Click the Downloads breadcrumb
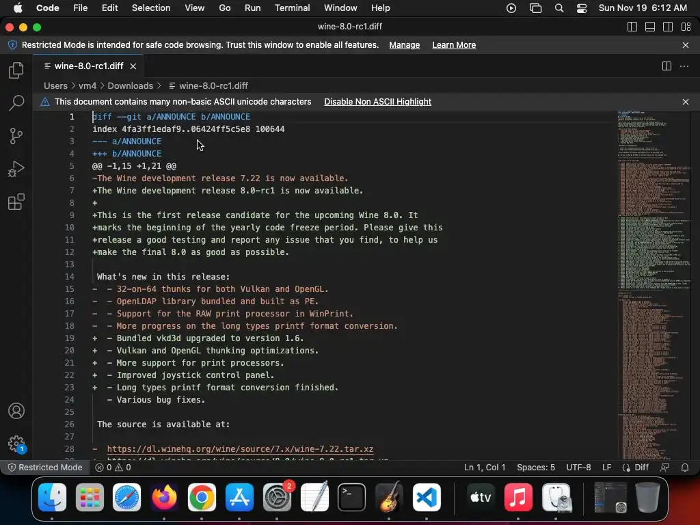Screen dimensions: 700x525 tap(130, 85)
